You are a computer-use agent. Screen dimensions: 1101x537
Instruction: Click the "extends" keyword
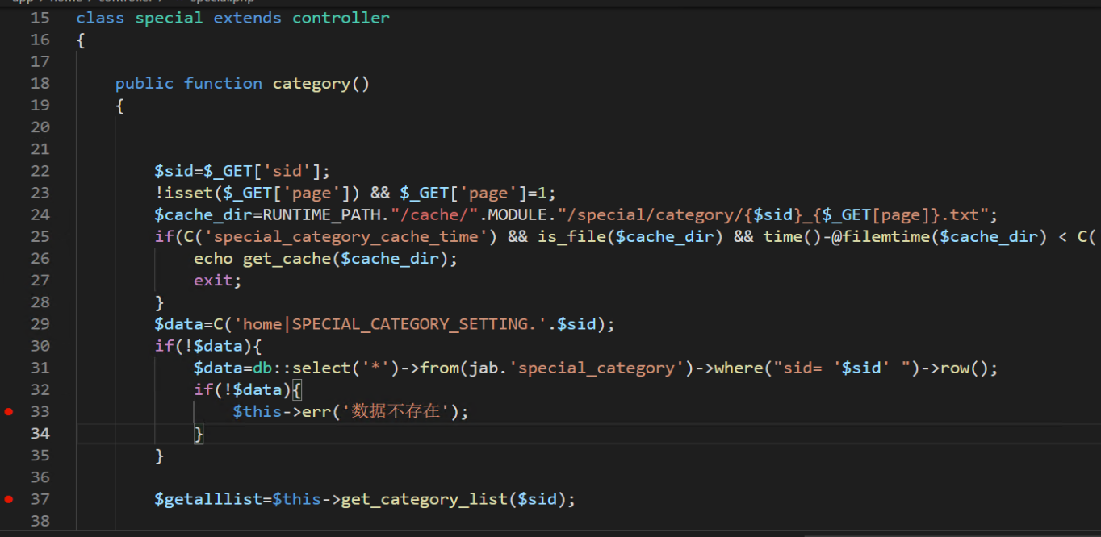click(248, 18)
